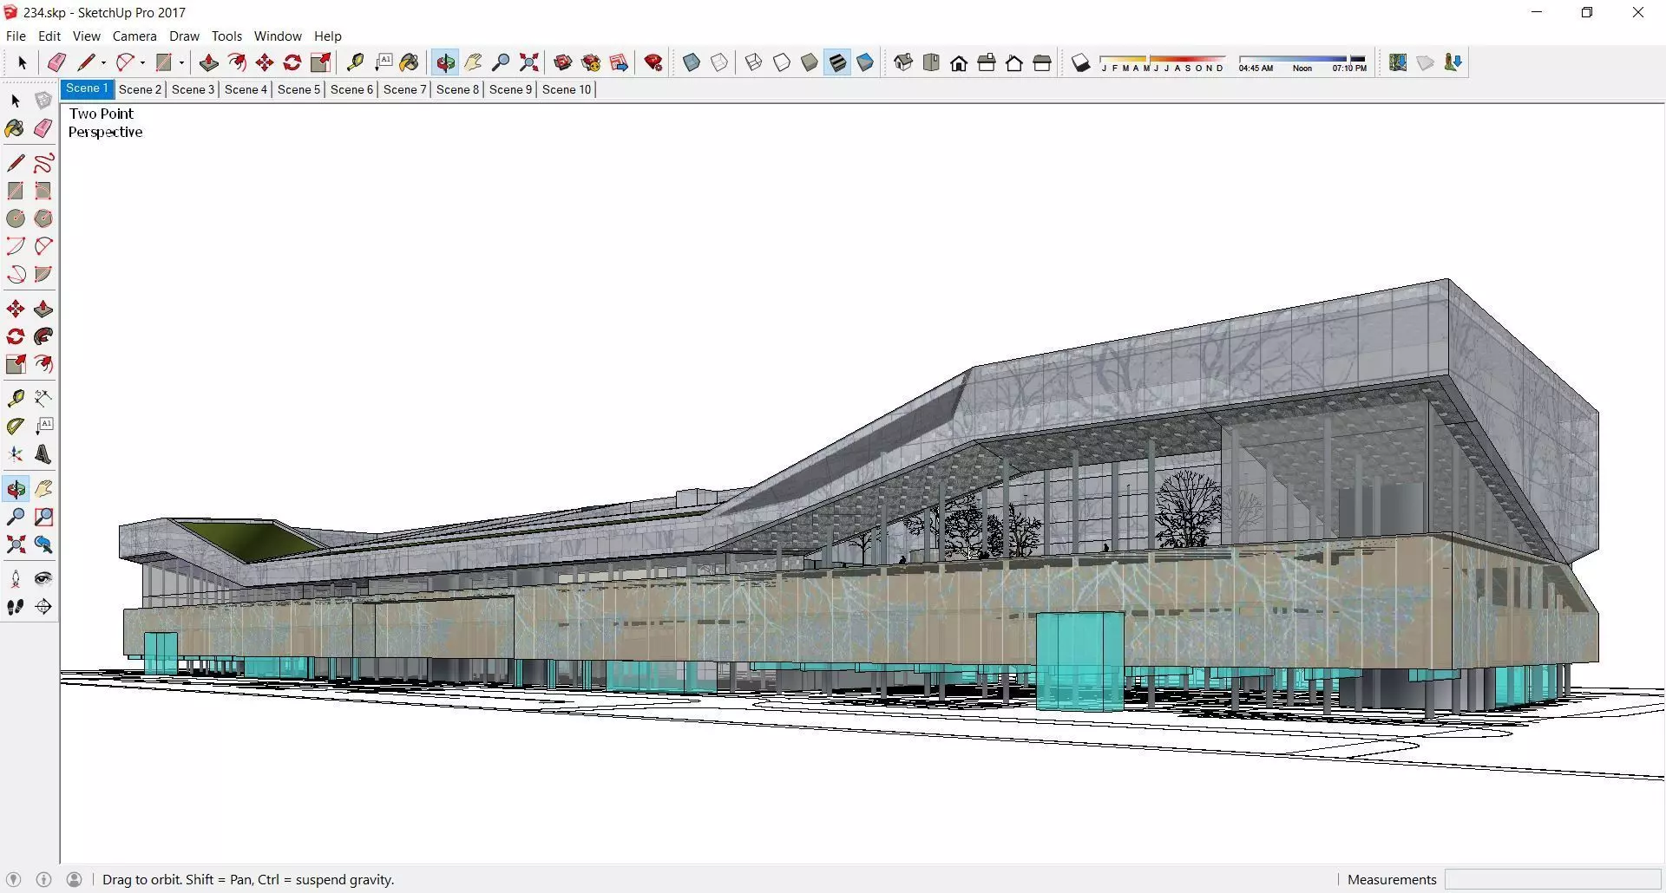This screenshot has height=893, width=1666.
Task: Enable the Monochrome face style
Action: pyautogui.click(x=865, y=62)
